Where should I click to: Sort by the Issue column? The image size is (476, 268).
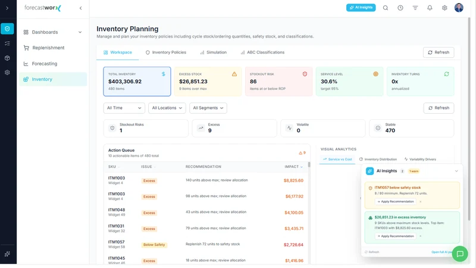coord(148,167)
